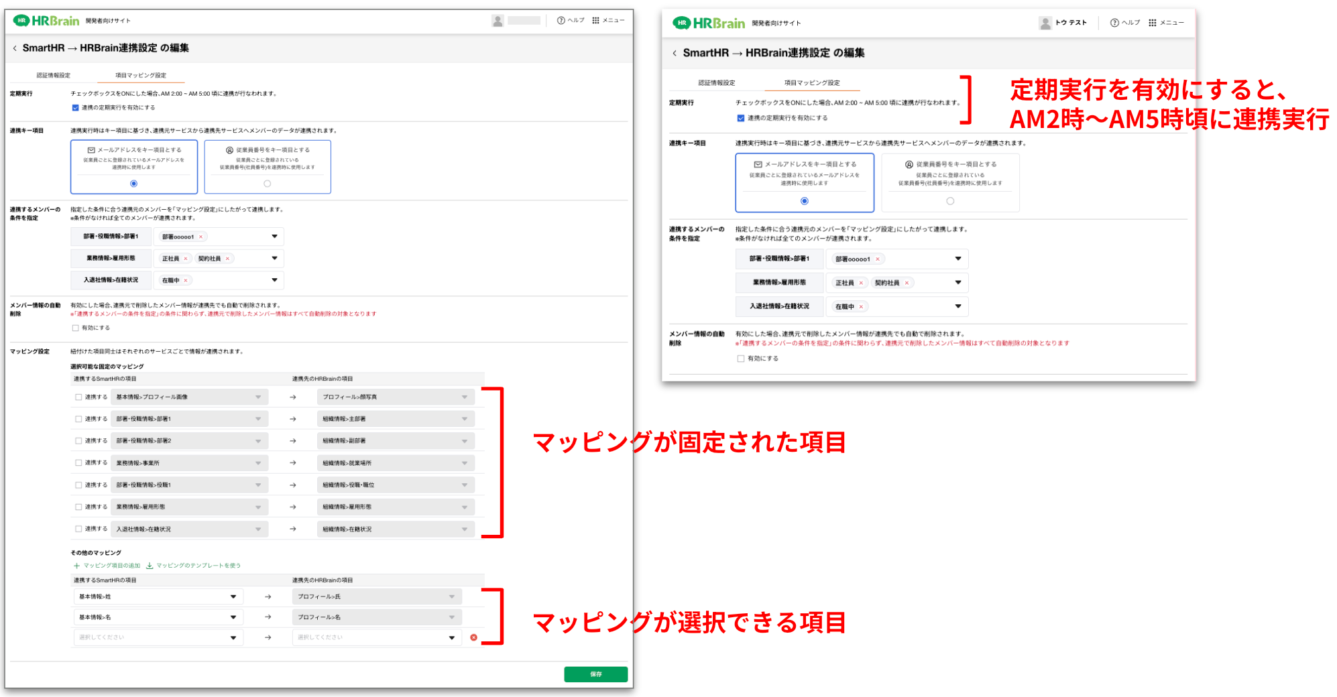
Task: Remove the 在職中 tag in the left screenshot
Action: click(186, 280)
